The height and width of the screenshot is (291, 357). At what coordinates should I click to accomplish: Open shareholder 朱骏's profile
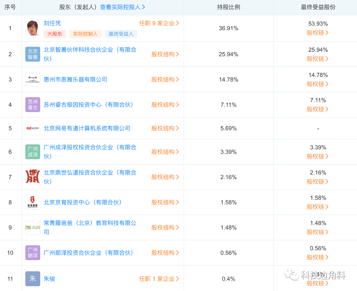coord(49,279)
